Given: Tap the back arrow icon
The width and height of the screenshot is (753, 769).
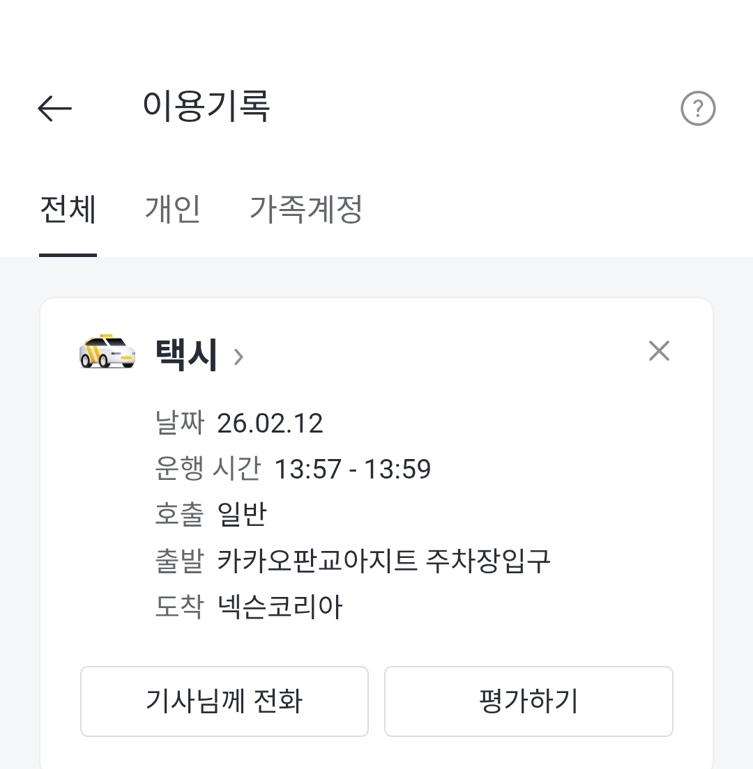Looking at the screenshot, I should [54, 109].
